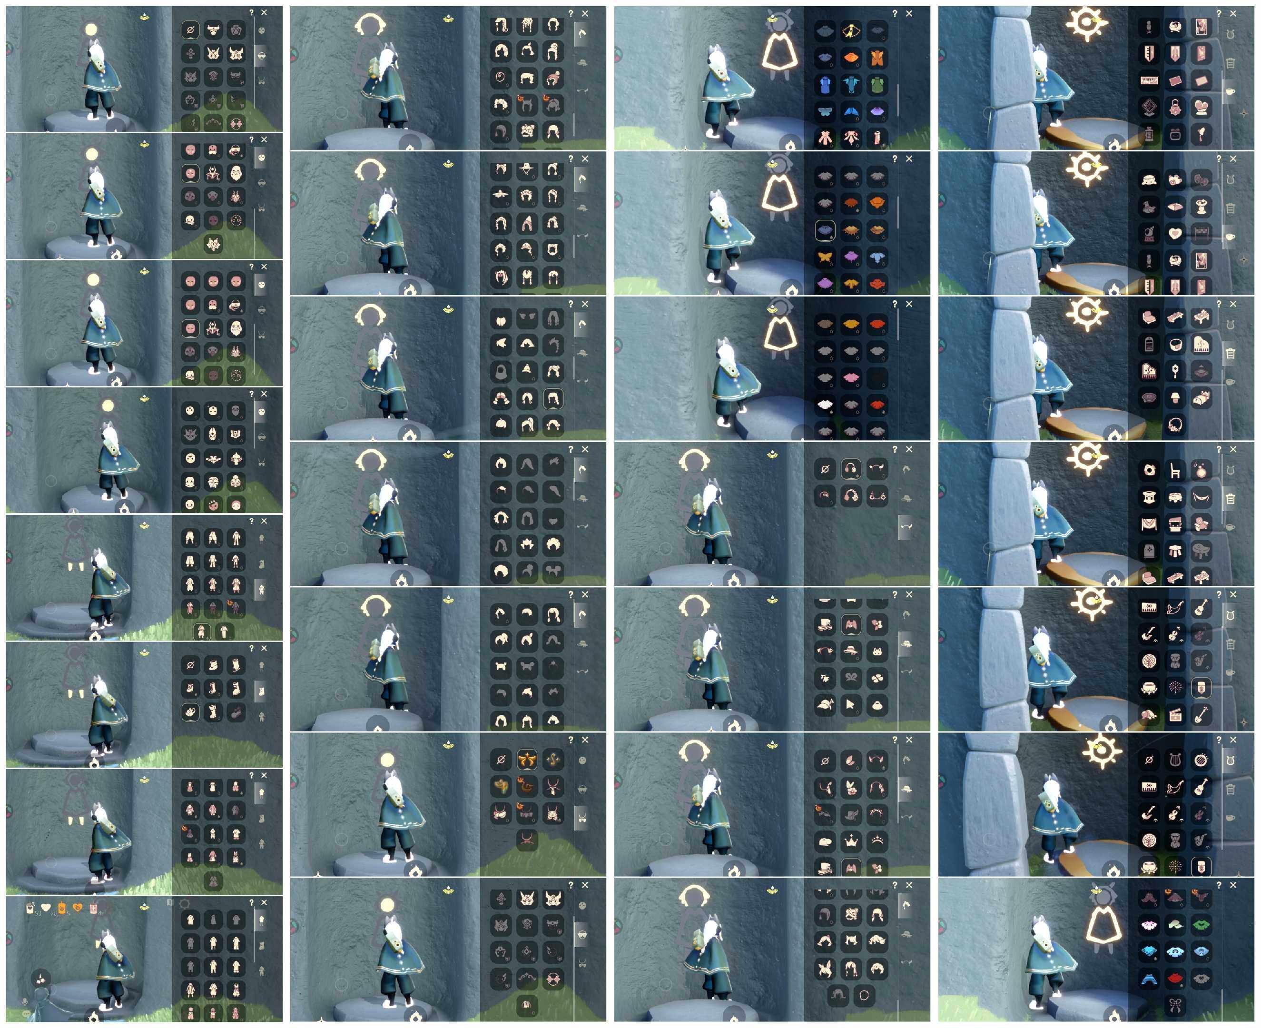Image resolution: width=1261 pixels, height=1028 pixels.
Task: Select the wooden chair prop
Action: pyautogui.click(x=1175, y=470)
